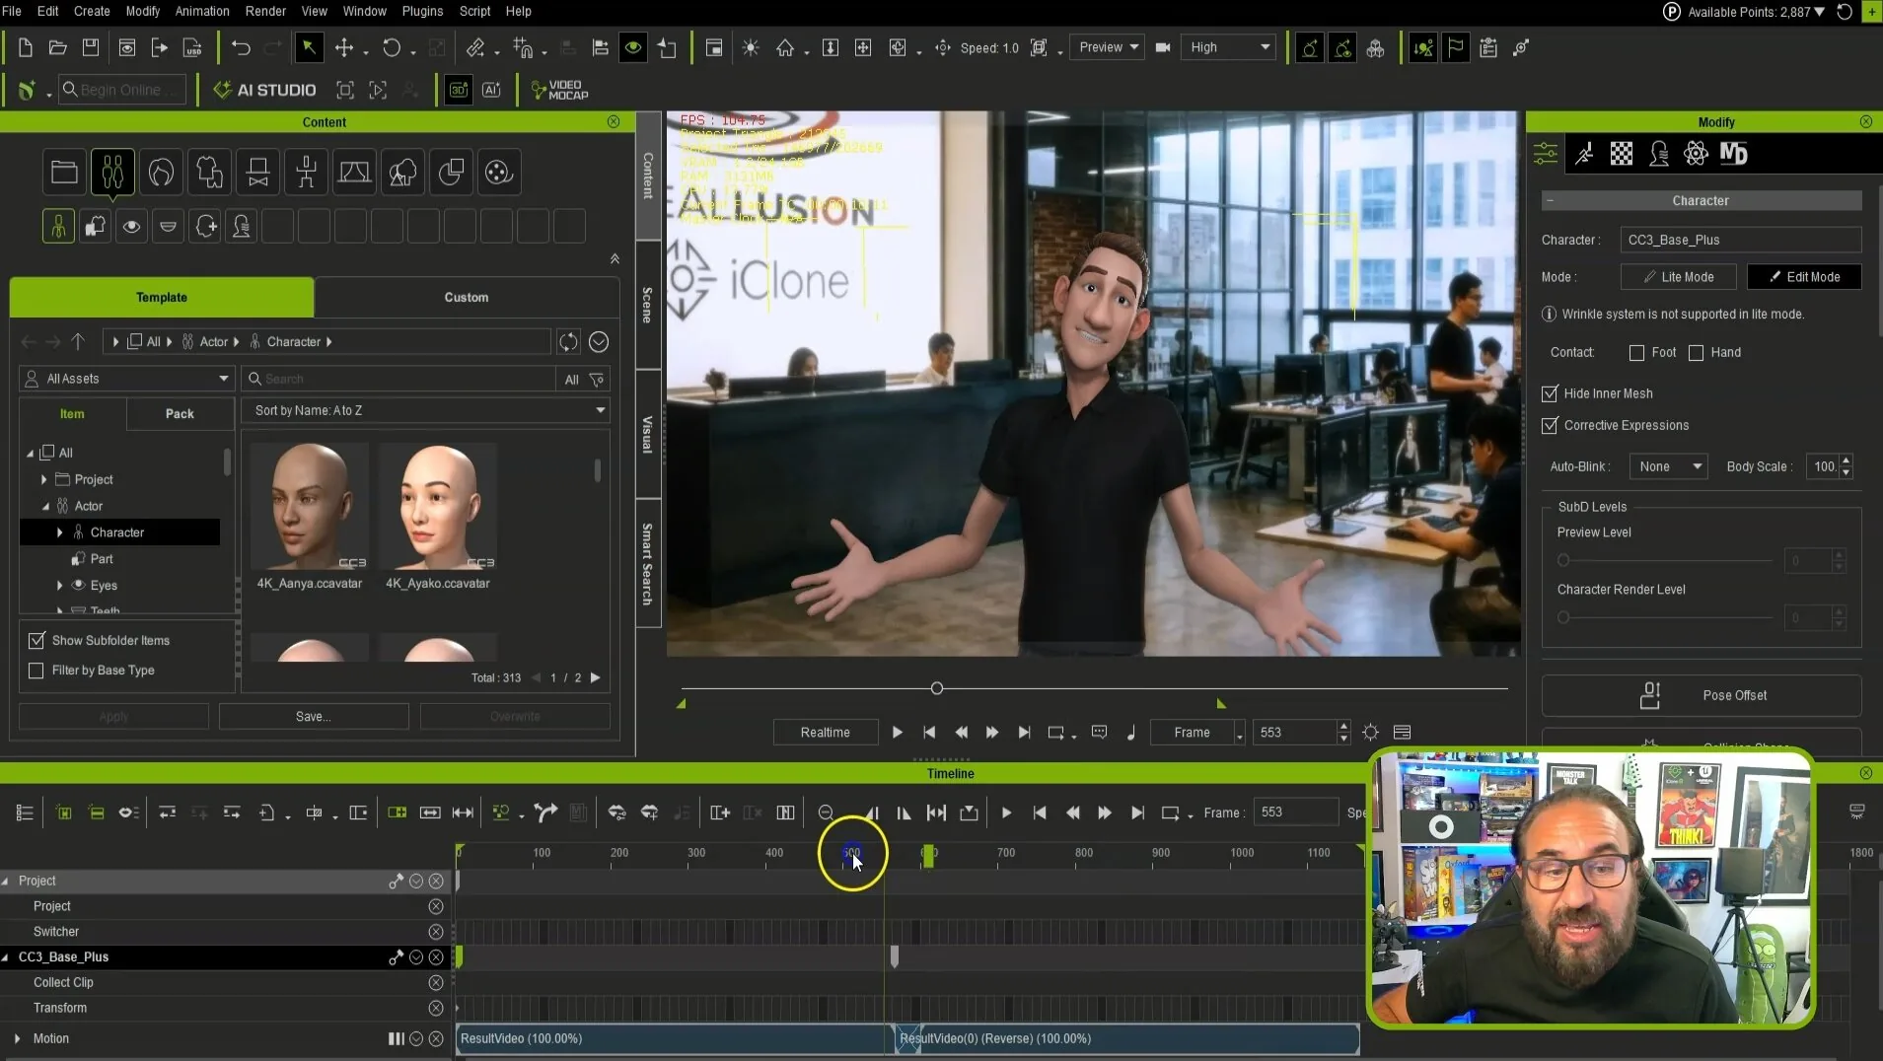Switch to the Custom content tab
The width and height of the screenshot is (1883, 1061).
pos(467,298)
